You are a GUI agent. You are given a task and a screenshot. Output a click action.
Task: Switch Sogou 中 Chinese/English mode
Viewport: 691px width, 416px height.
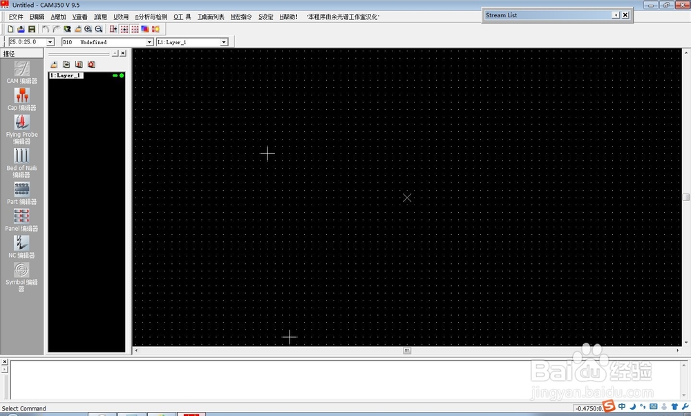[x=622, y=406]
